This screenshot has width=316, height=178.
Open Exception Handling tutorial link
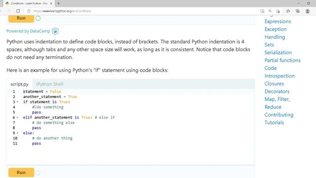click(x=276, y=33)
